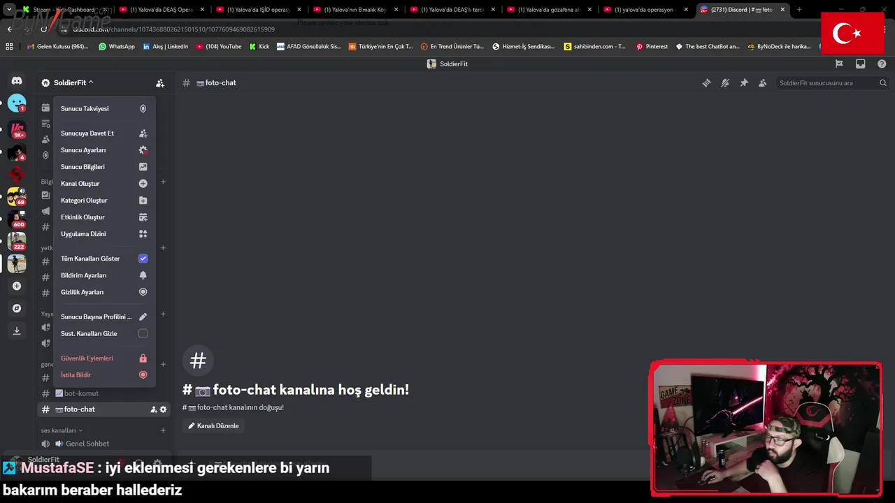Add channel to ses kanalları category
The image size is (895, 503).
[x=163, y=430]
